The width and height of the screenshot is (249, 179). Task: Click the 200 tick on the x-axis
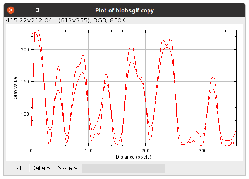click(x=145, y=151)
